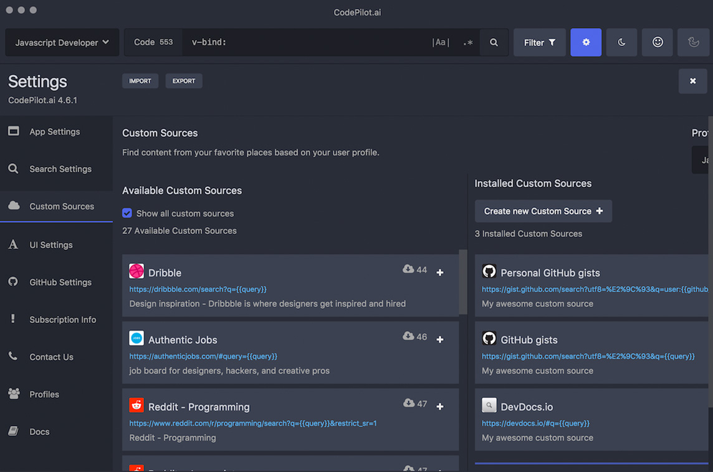
Task: Select Custom Sources in sidebar
Action: coord(56,206)
